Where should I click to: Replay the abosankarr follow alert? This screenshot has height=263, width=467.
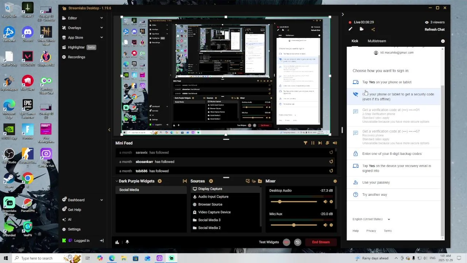(x=331, y=161)
